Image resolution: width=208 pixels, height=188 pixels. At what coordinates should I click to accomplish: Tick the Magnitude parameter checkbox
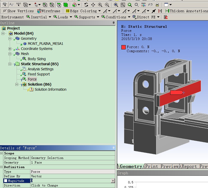point(6,181)
